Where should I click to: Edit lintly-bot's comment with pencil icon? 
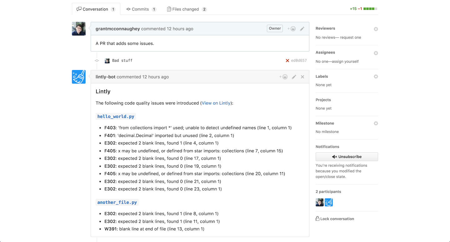[294, 77]
